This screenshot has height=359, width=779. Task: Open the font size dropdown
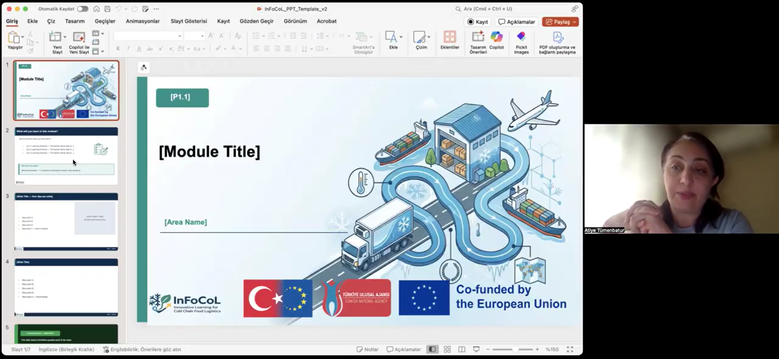(202, 36)
